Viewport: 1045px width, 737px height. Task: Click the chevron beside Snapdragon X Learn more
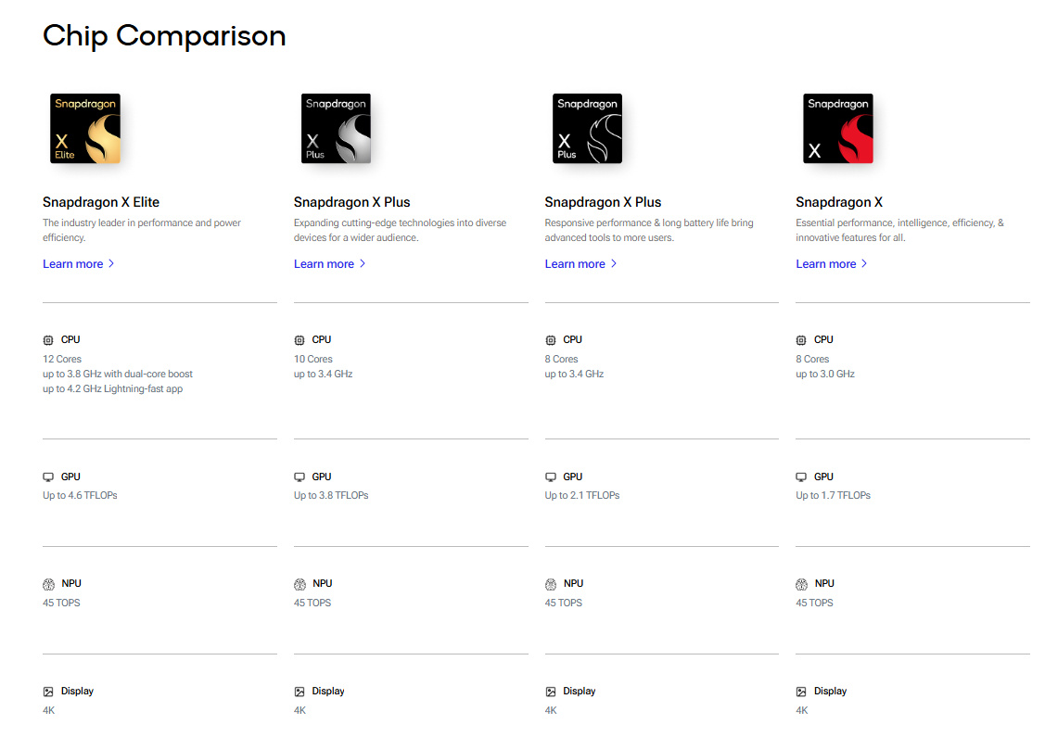864,264
